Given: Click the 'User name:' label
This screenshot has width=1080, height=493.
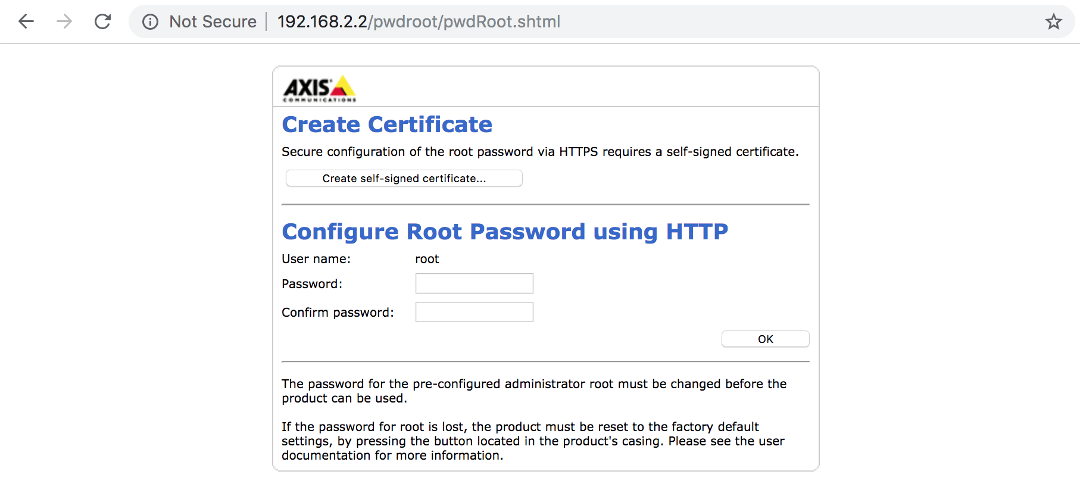Looking at the screenshot, I should 316,259.
